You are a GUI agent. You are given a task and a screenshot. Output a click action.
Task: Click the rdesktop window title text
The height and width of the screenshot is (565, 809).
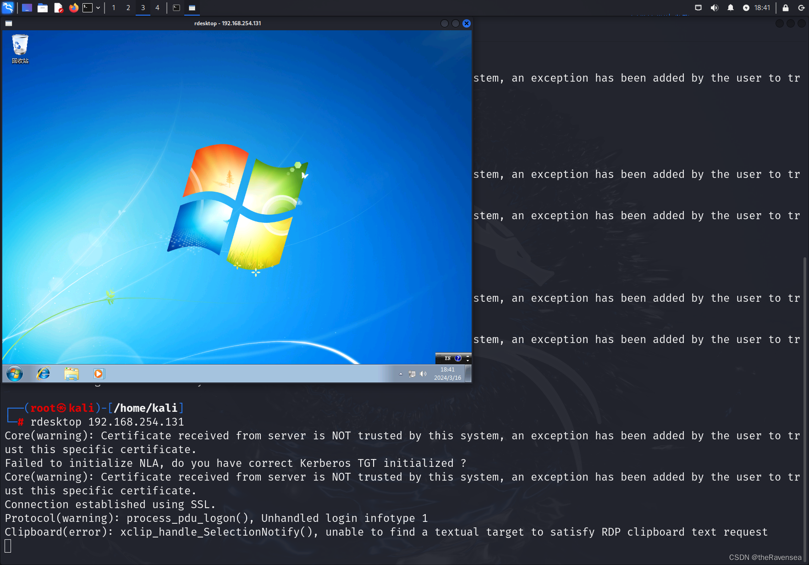tap(228, 23)
